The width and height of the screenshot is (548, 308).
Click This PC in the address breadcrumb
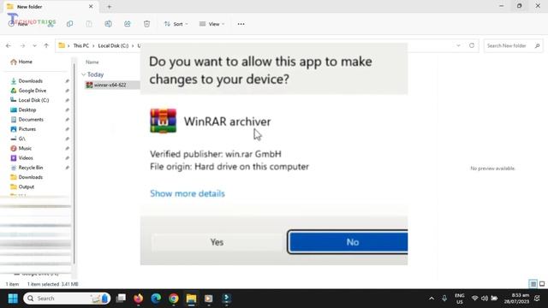81,45
